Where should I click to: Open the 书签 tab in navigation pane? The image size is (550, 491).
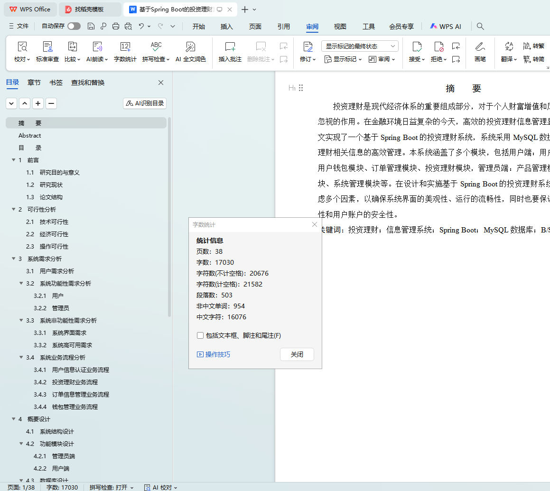click(56, 83)
